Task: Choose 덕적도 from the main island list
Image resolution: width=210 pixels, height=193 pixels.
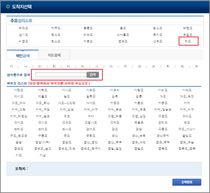Action: (23, 28)
